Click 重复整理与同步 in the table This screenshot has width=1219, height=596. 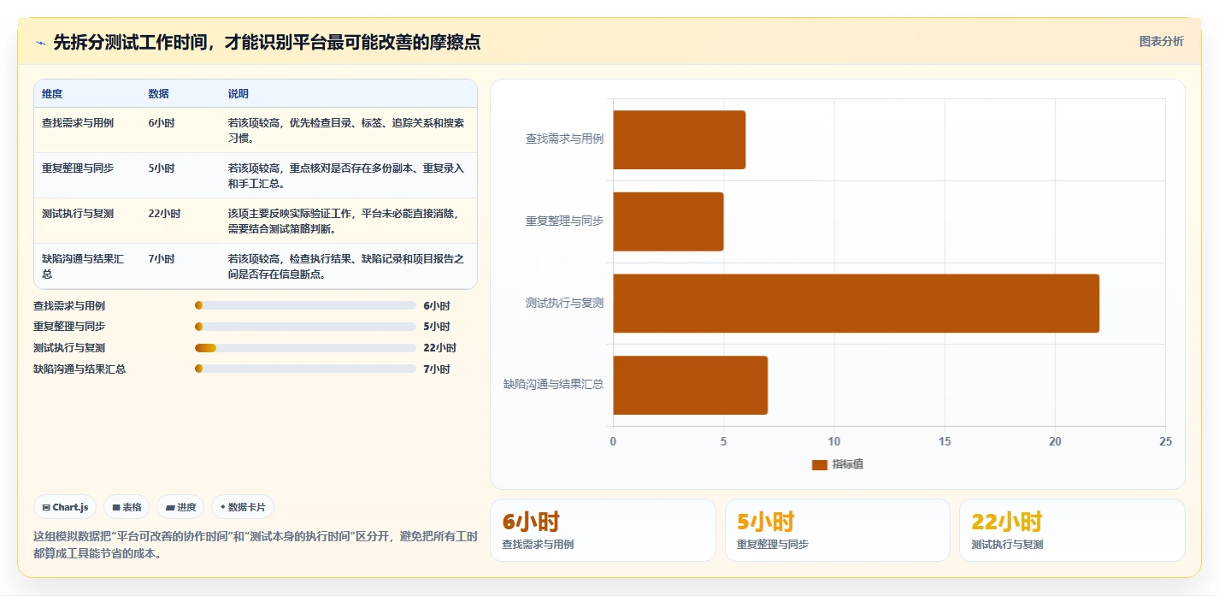pos(78,168)
